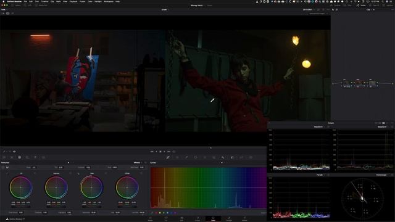Viewport: 395px width, 222px height.
Task: Switch to the Edit page tab
Action: pyautogui.click(x=181, y=219)
